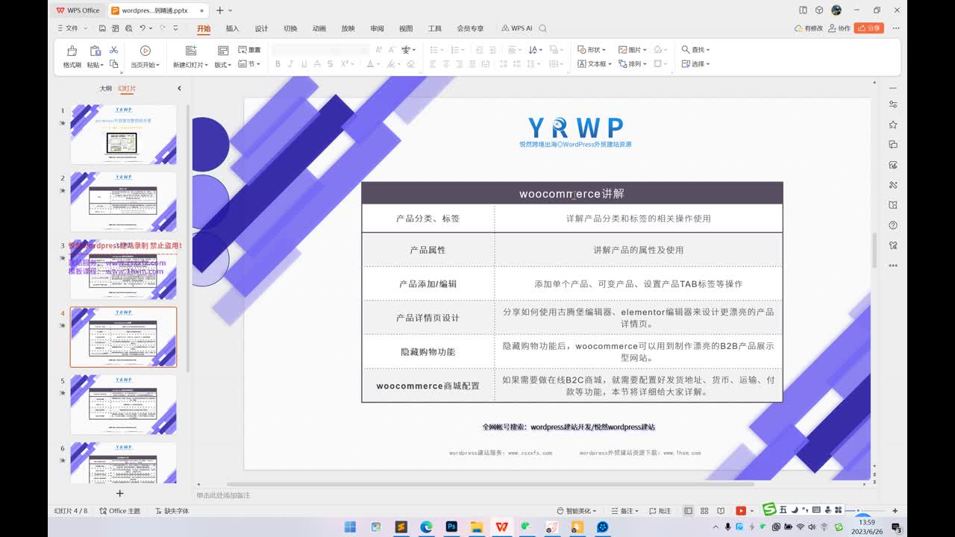Toggle Notes (备注) pane in status bar
955x537 pixels.
(x=625, y=511)
